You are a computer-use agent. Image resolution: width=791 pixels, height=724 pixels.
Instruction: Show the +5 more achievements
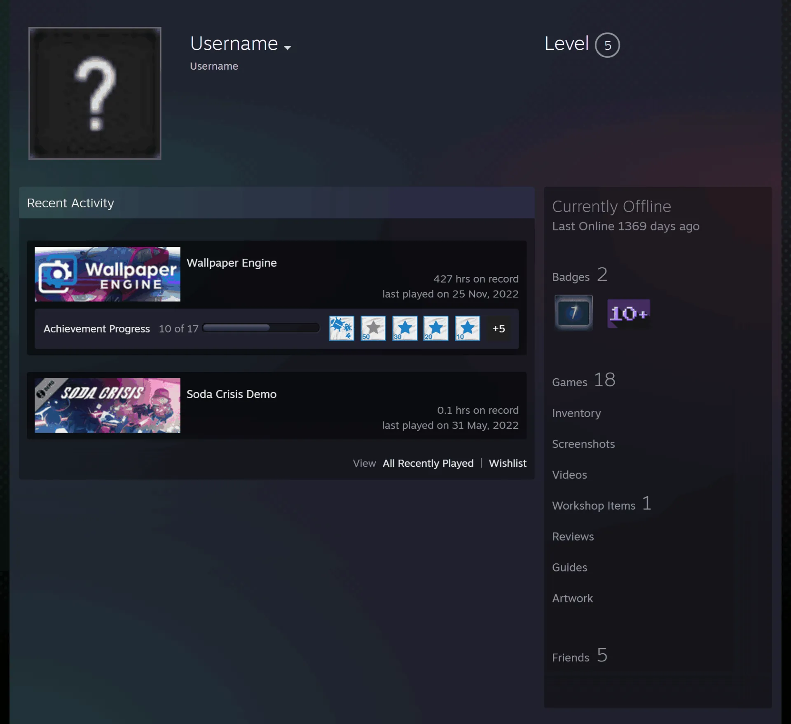click(499, 328)
